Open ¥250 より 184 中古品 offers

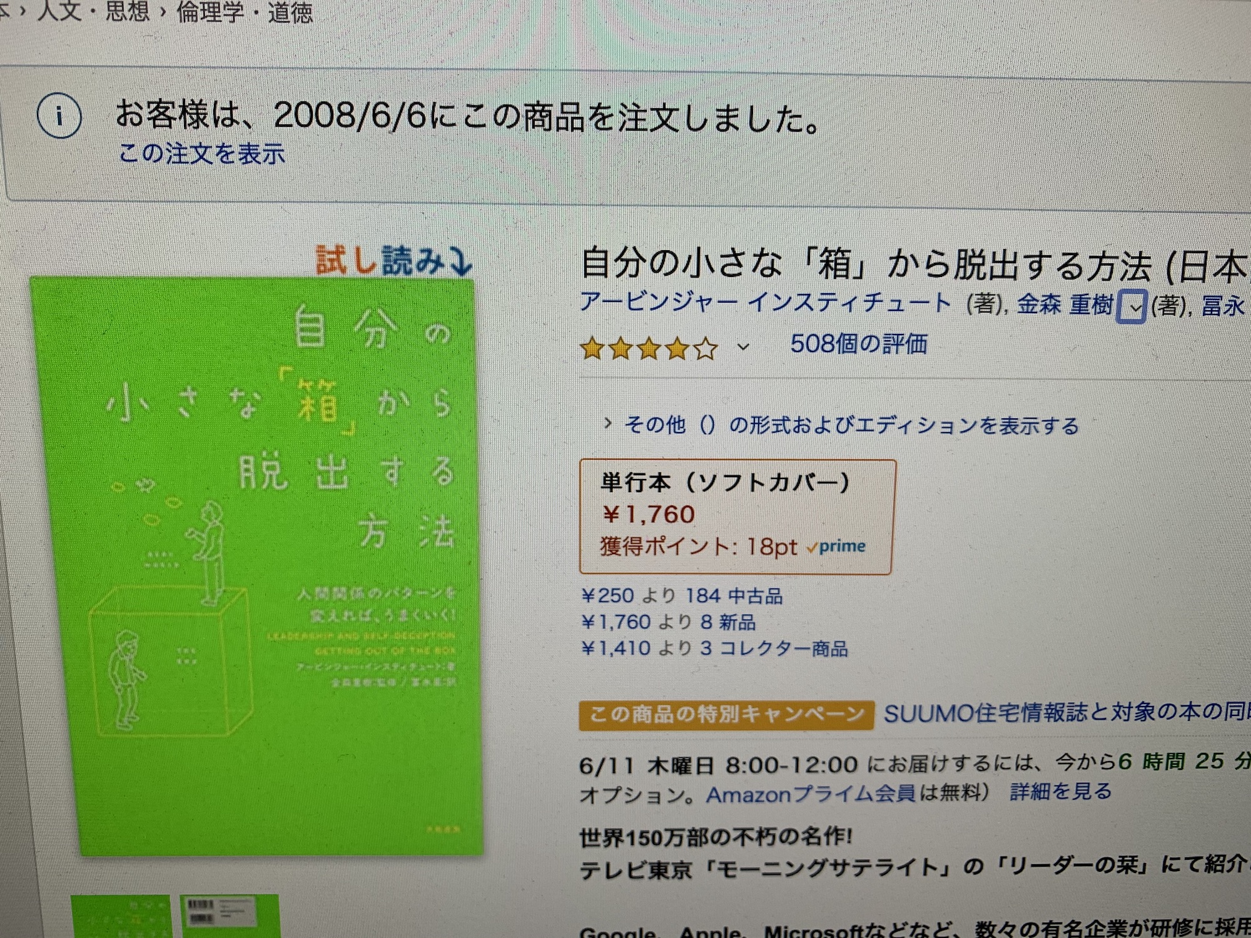point(682,595)
